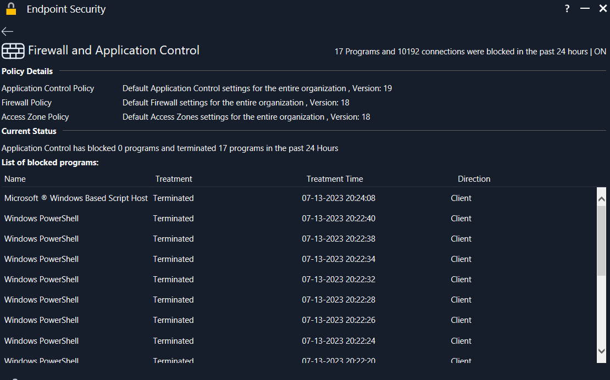Select PowerShell entry terminated at 20:22:28

pyautogui.click(x=42, y=300)
